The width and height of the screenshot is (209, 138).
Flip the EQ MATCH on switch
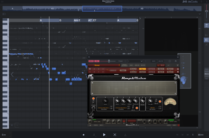click(133, 108)
